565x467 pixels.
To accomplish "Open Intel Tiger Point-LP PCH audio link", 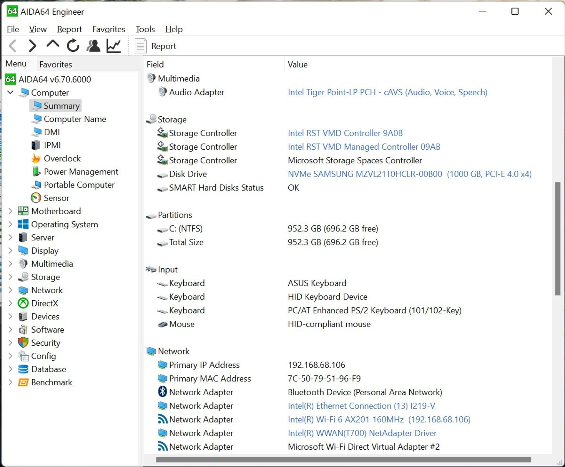I will pos(388,92).
